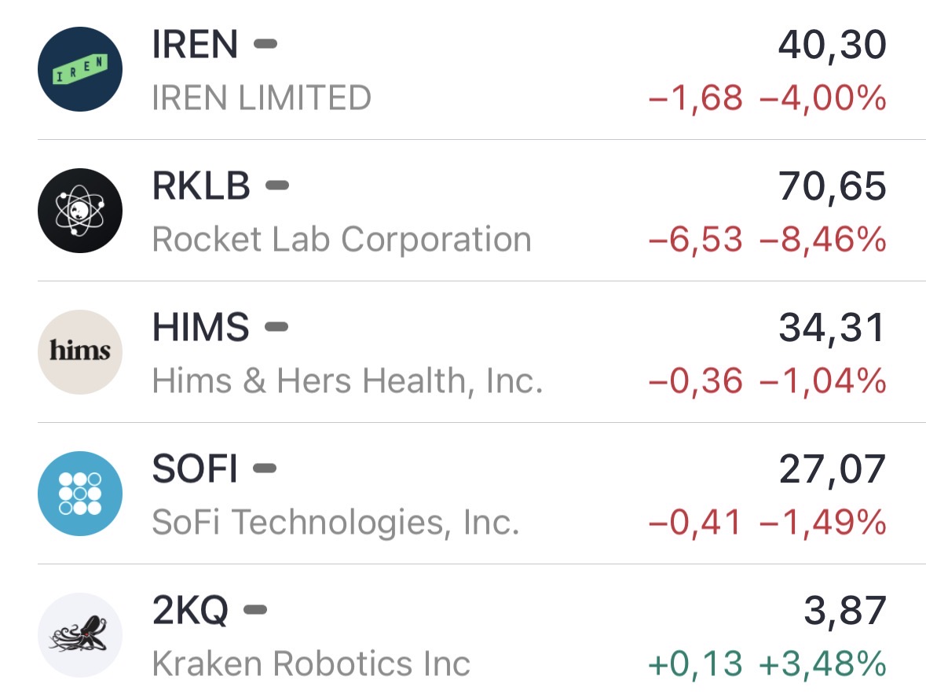This screenshot has width=926, height=698.
Task: Open the Kraken Robotics Inc name
Action: coord(311,664)
